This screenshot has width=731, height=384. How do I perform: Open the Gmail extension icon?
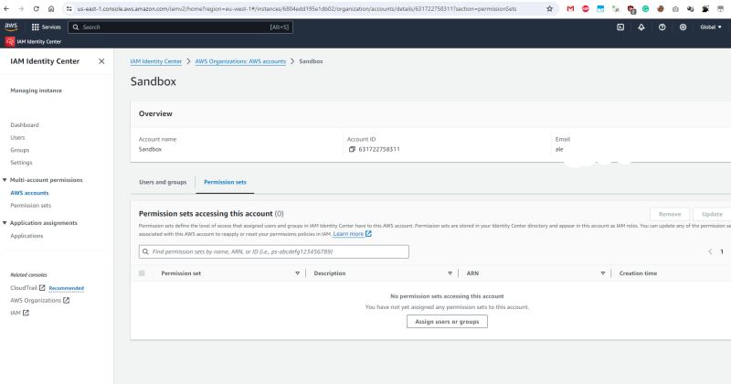[x=570, y=9]
